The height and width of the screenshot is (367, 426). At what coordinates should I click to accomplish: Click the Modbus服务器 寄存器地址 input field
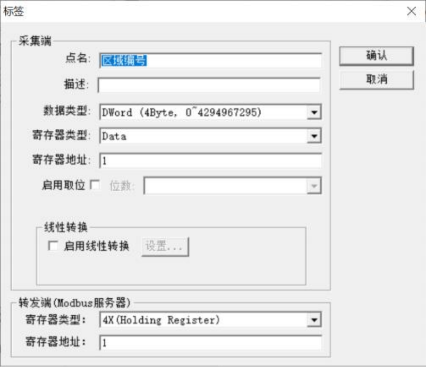pos(211,343)
